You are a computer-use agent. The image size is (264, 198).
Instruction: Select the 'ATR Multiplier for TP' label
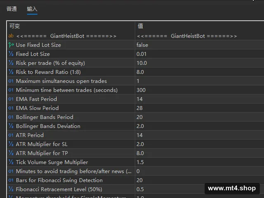click(42, 153)
